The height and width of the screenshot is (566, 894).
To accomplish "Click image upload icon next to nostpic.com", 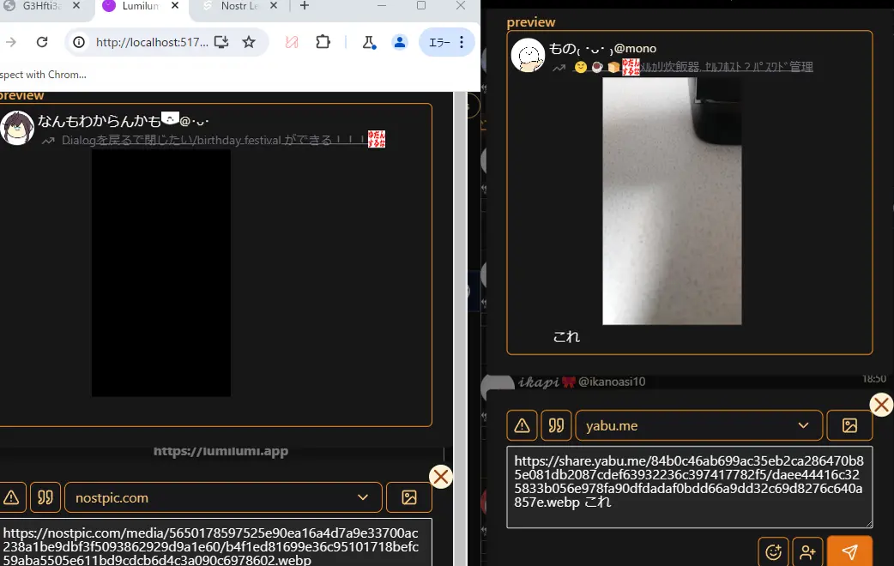I will 409,497.
